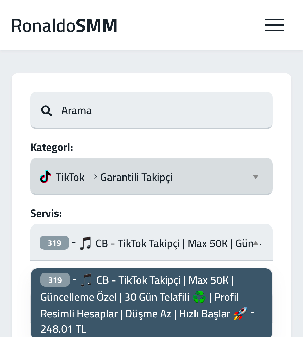Click the green recycle emoji in option
The image size is (303, 337).
tap(199, 297)
